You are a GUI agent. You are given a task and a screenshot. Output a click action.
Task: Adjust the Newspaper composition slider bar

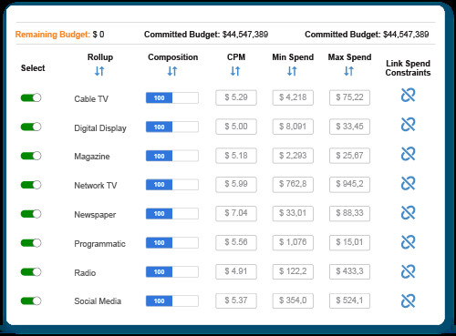[x=172, y=214]
